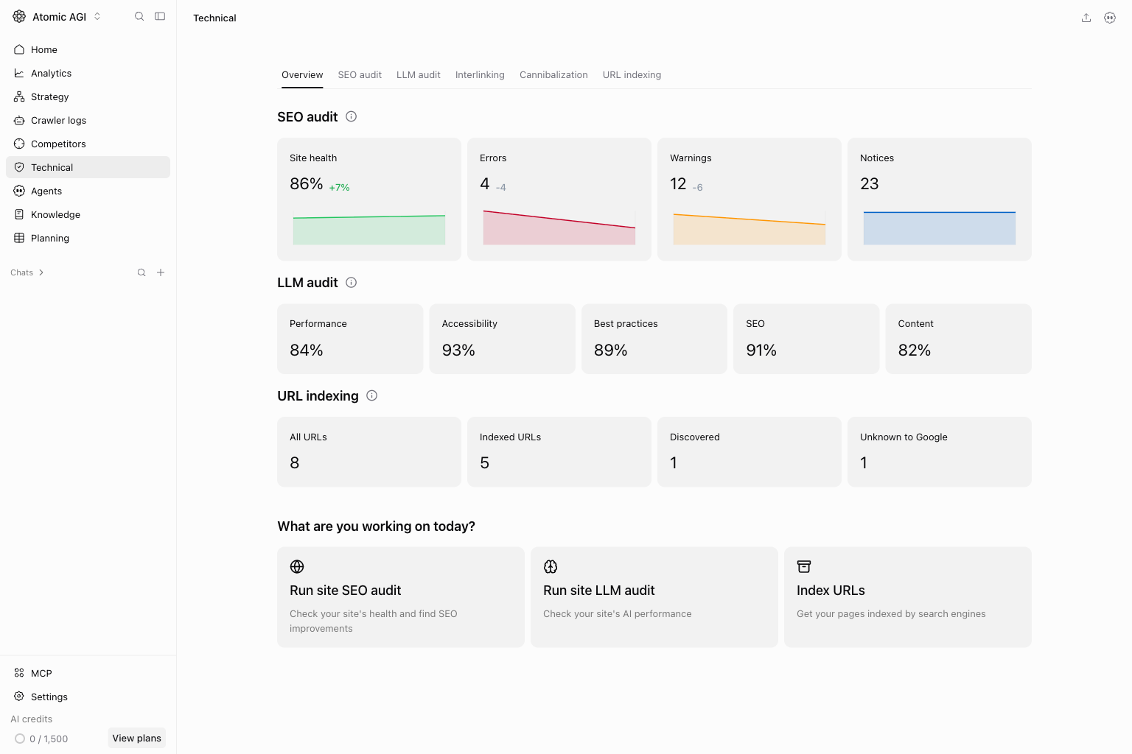Click the Site health trend chart
Viewport: 1132px width, 754px height.
coord(369,229)
